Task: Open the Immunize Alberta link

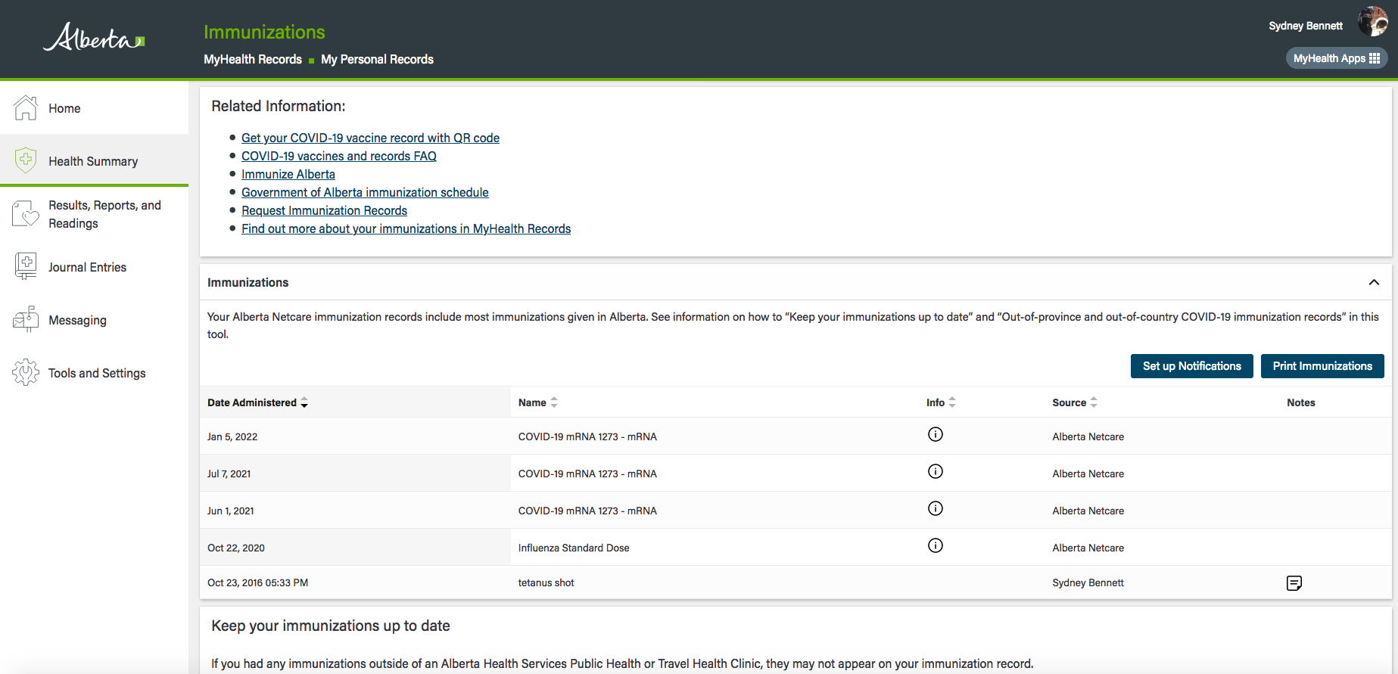Action: point(288,174)
